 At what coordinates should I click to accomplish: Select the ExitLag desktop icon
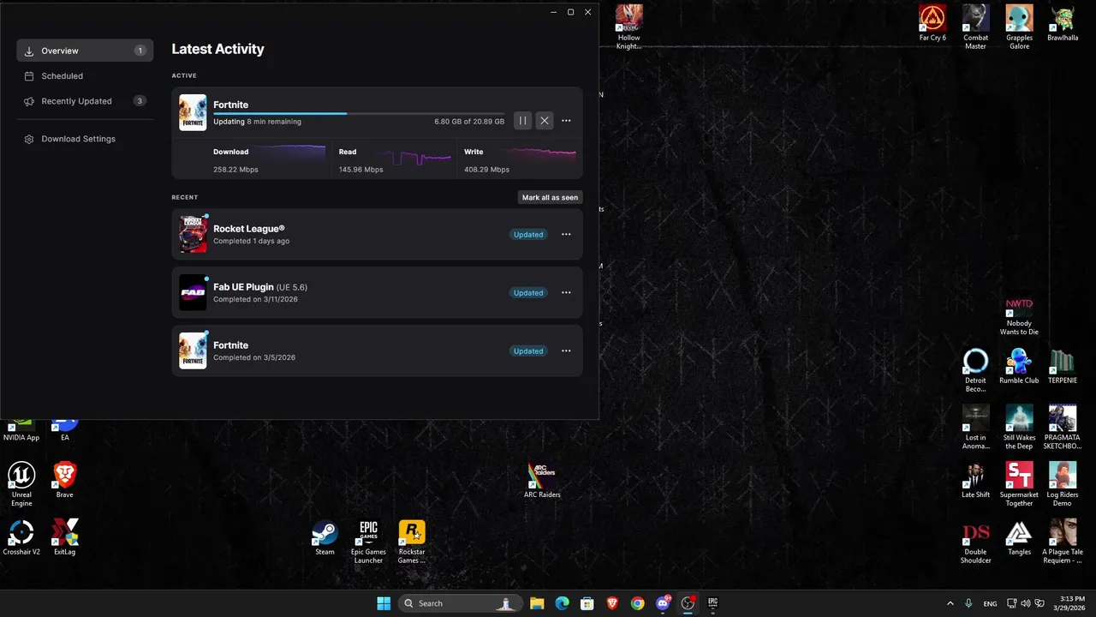point(65,537)
